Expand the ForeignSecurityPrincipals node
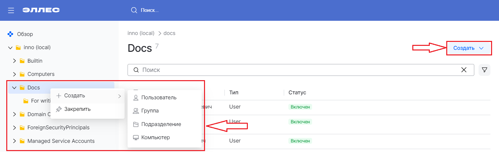Screen dimensions: 499x158 coord(14,128)
